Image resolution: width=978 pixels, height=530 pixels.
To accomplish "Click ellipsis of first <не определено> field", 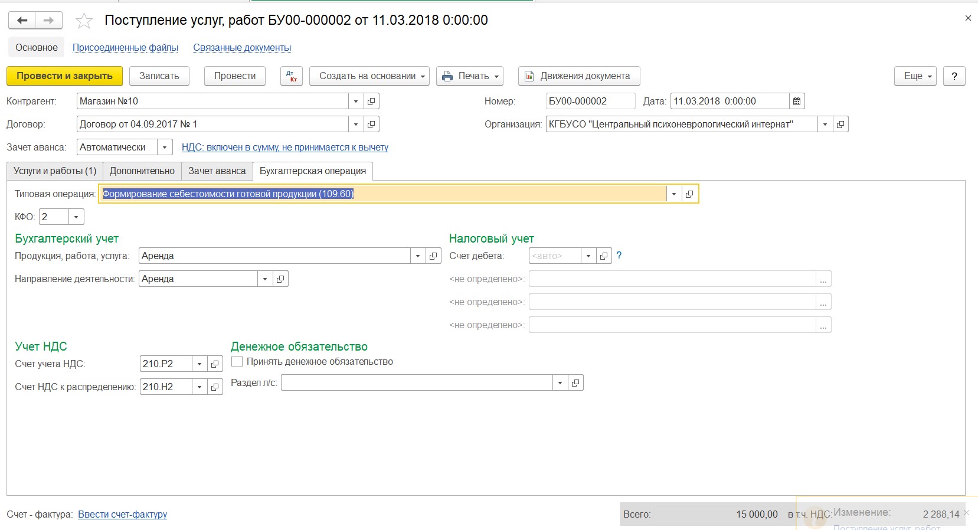I will 823,279.
